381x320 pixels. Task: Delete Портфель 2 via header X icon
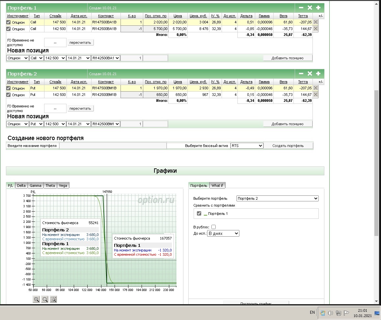(310, 73)
